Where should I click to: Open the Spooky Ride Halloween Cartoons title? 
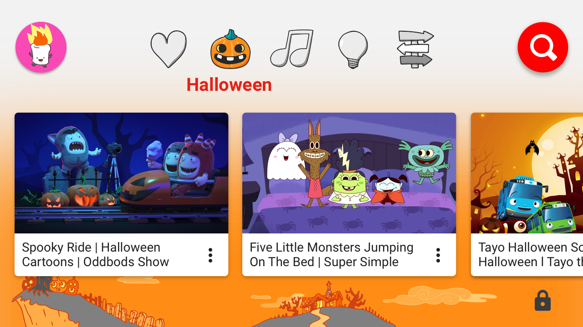click(x=96, y=255)
